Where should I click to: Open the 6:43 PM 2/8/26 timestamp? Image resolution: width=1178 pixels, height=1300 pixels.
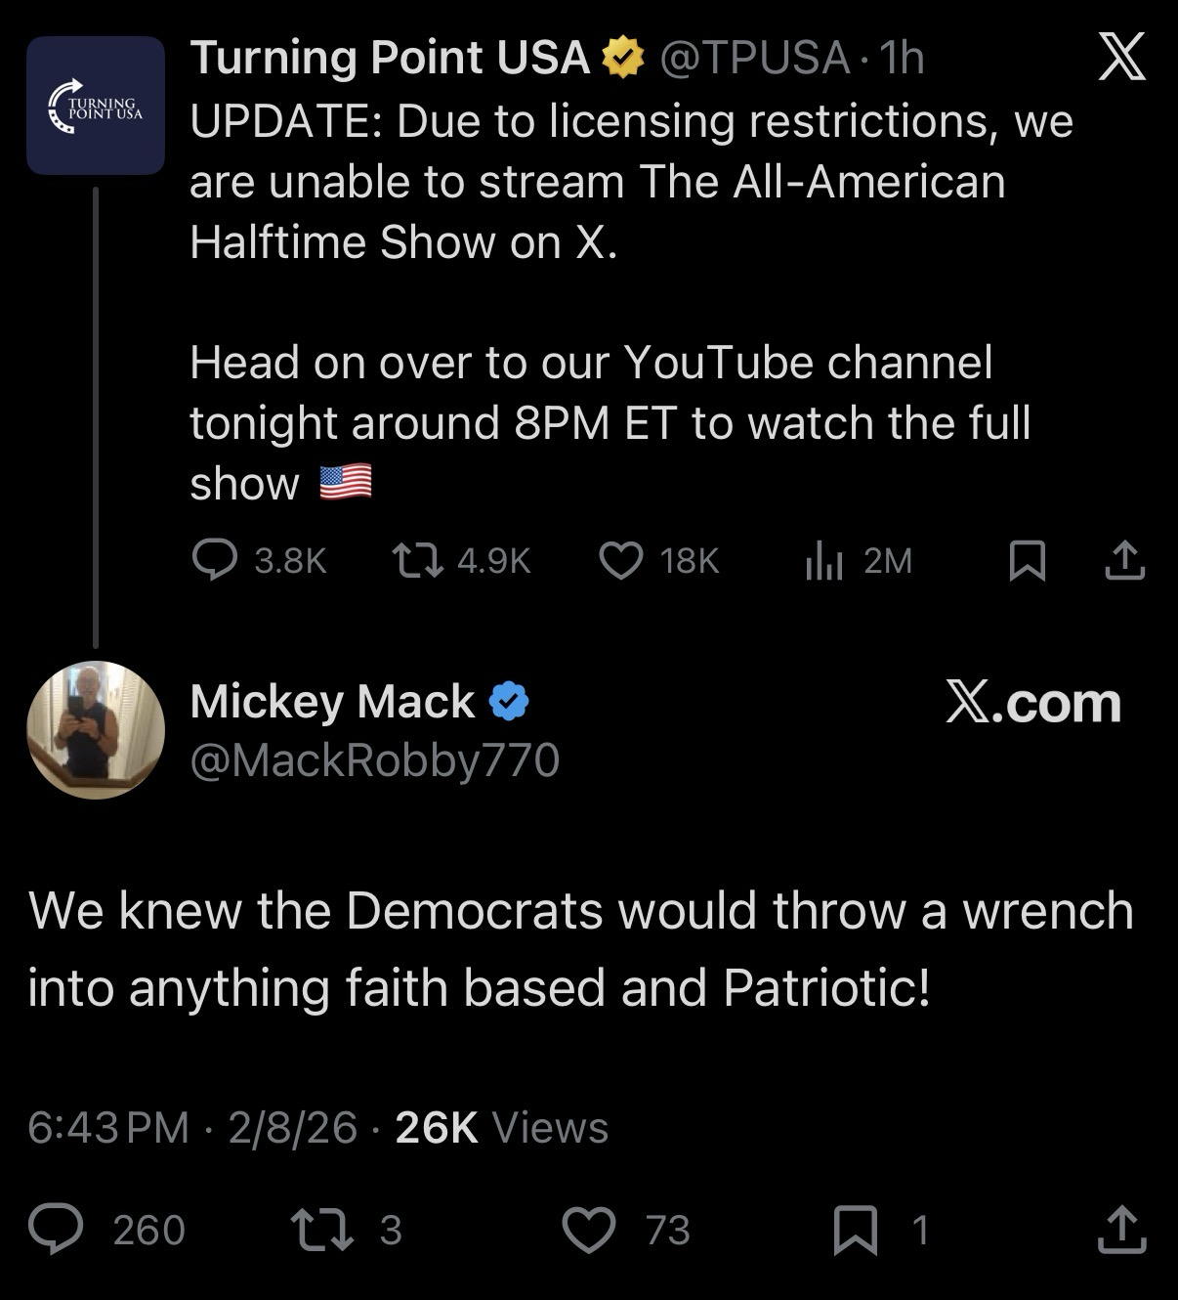pos(192,1127)
